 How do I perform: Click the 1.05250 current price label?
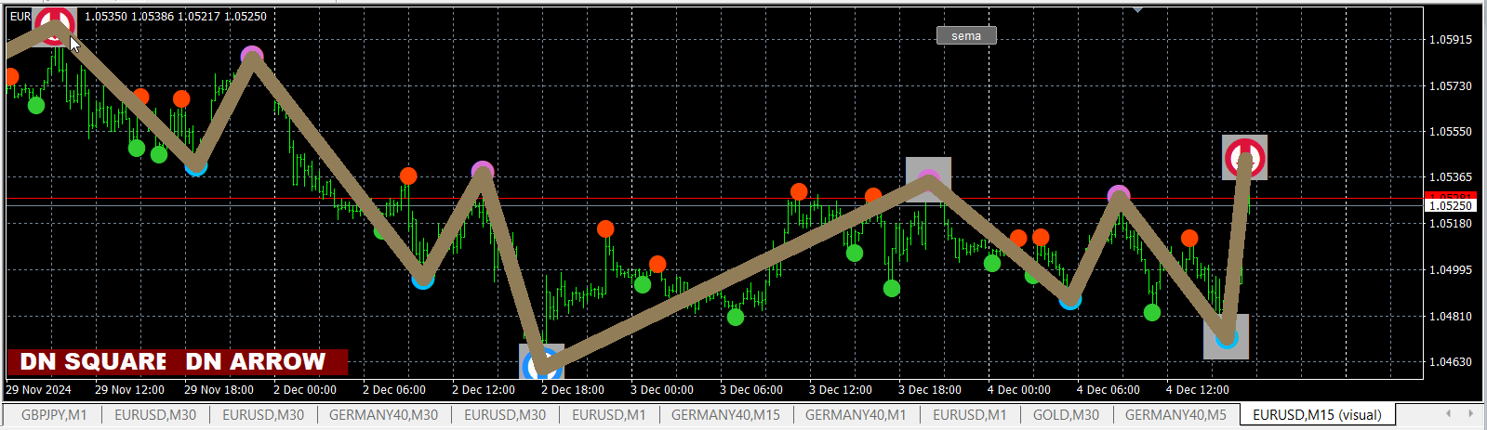(1450, 205)
